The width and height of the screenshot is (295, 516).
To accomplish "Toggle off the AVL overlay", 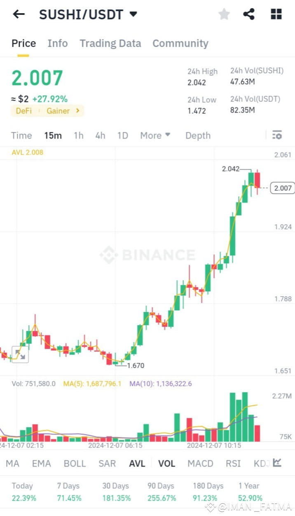I will 137,463.
